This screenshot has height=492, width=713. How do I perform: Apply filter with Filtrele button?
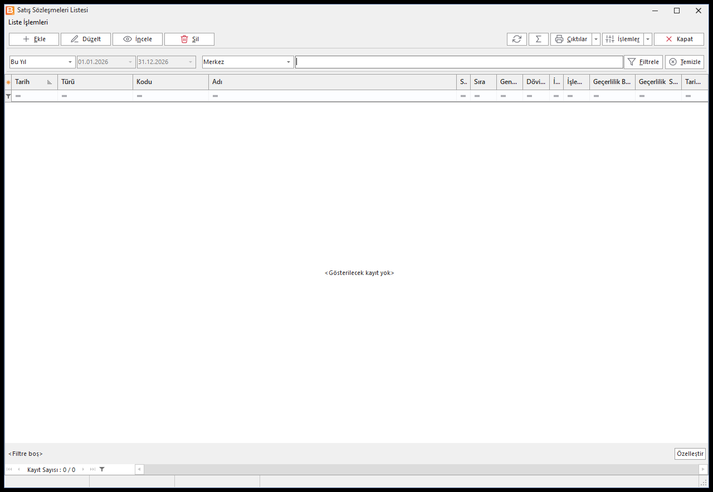click(643, 62)
